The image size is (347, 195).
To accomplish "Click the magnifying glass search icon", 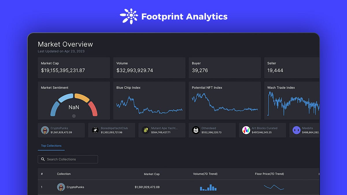I will coord(43,159).
